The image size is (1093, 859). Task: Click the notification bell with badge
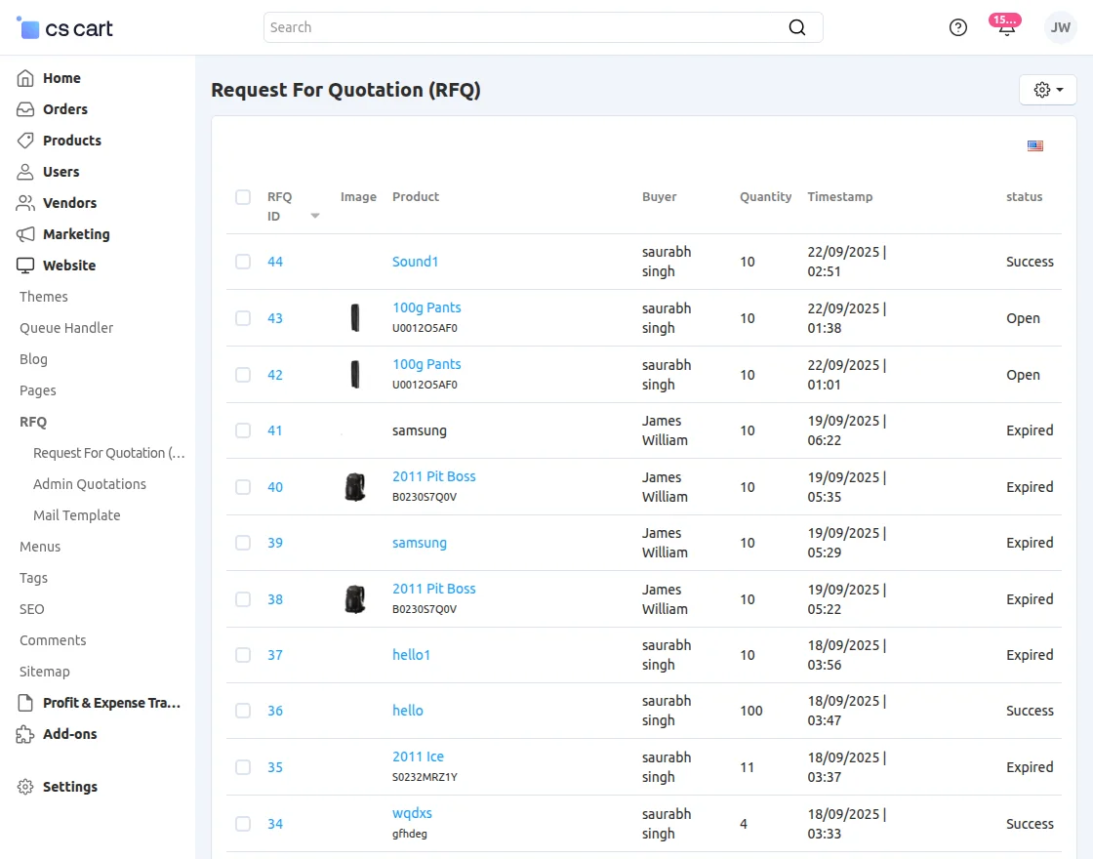coord(1004,27)
